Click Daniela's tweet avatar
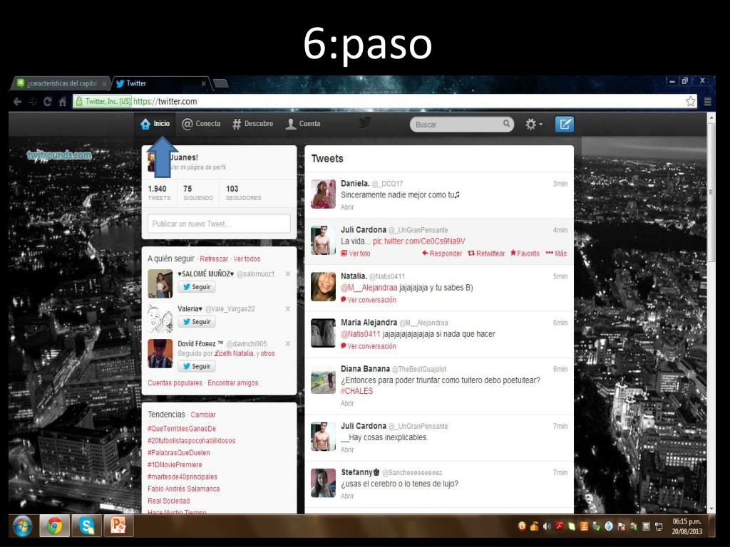730x547 pixels. click(x=323, y=194)
